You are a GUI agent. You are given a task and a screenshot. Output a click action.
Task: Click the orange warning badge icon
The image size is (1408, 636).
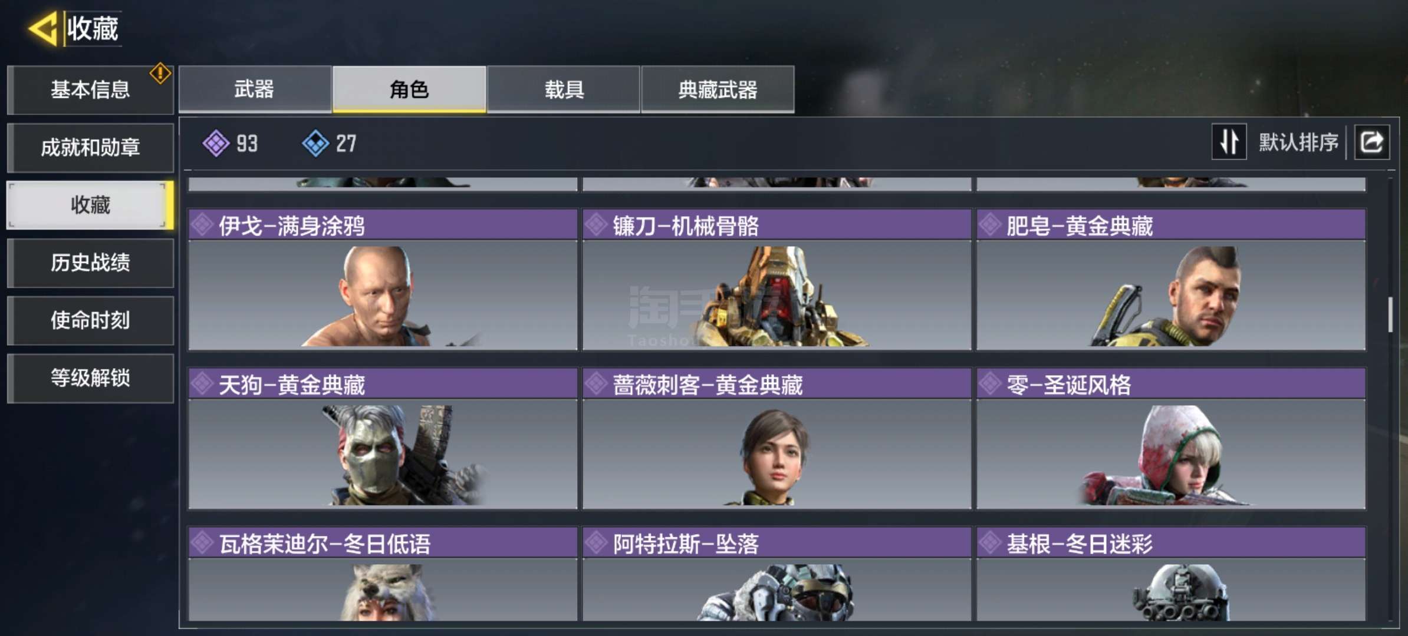tap(160, 74)
